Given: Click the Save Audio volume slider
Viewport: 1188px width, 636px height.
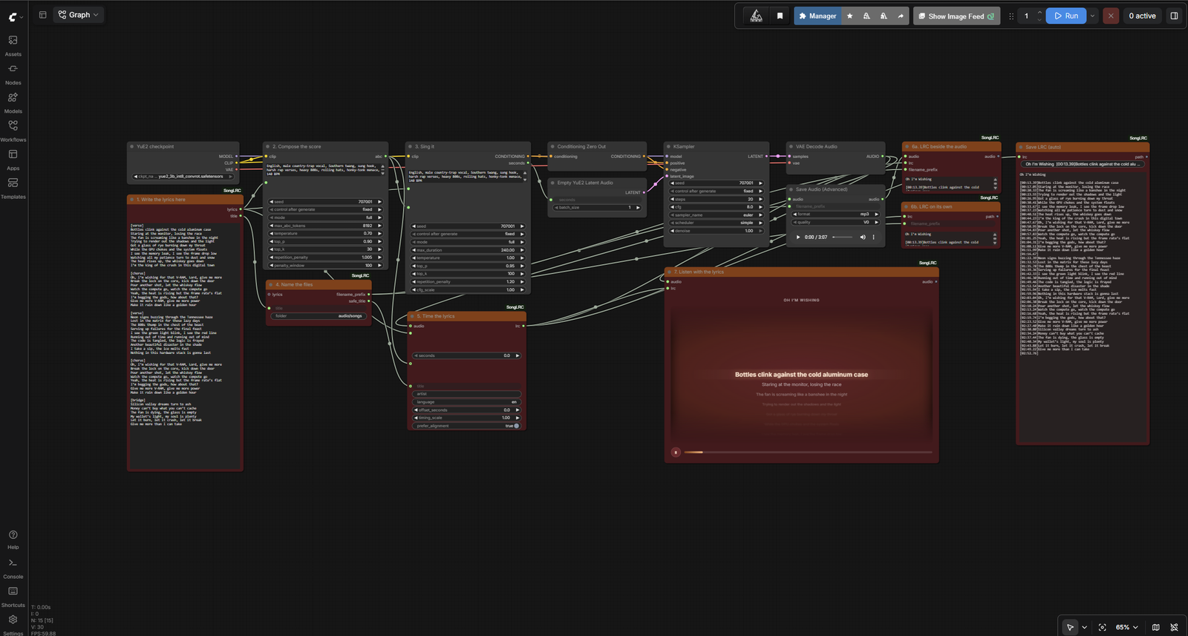Looking at the screenshot, I should 843,237.
